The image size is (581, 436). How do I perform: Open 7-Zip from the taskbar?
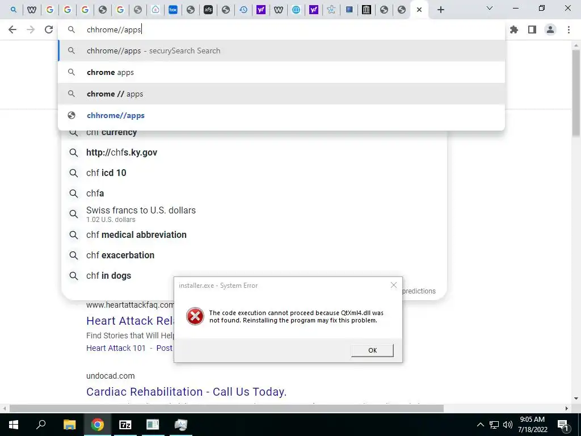125,425
